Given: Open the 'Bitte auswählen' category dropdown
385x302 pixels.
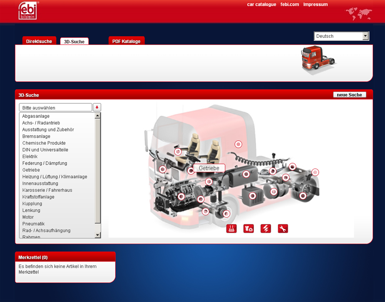Looking at the screenshot, I should pos(55,108).
